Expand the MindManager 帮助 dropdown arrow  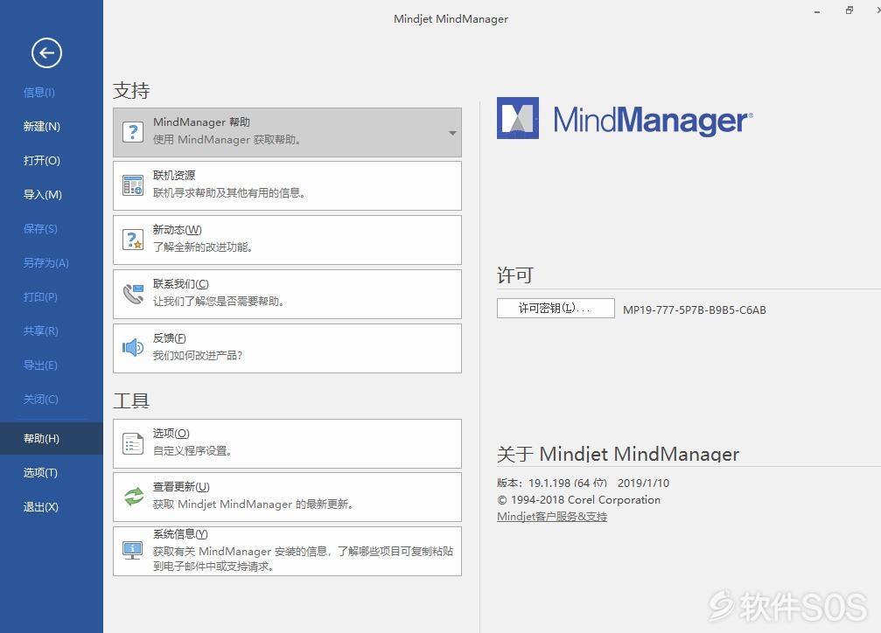[x=452, y=133]
